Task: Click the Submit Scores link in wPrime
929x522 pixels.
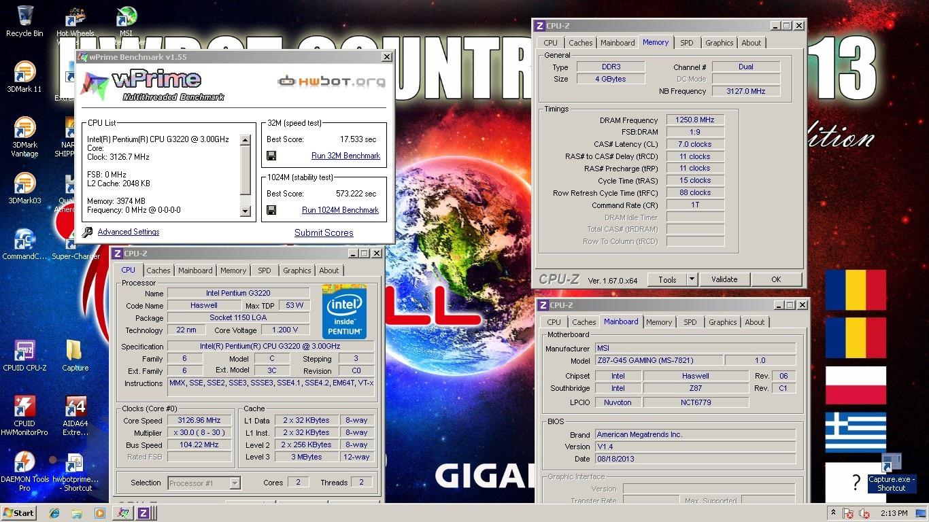Action: coord(323,232)
